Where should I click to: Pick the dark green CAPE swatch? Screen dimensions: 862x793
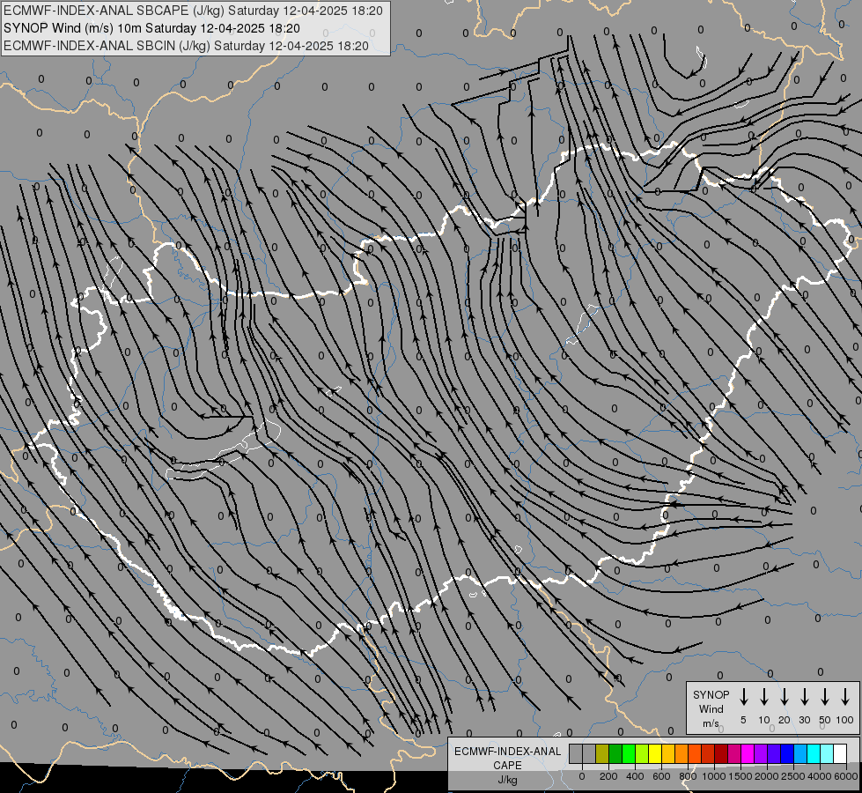pos(615,753)
